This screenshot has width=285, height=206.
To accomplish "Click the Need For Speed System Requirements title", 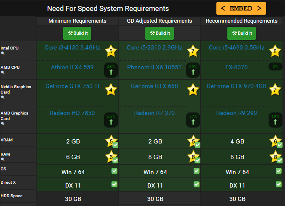I will 108,8.
